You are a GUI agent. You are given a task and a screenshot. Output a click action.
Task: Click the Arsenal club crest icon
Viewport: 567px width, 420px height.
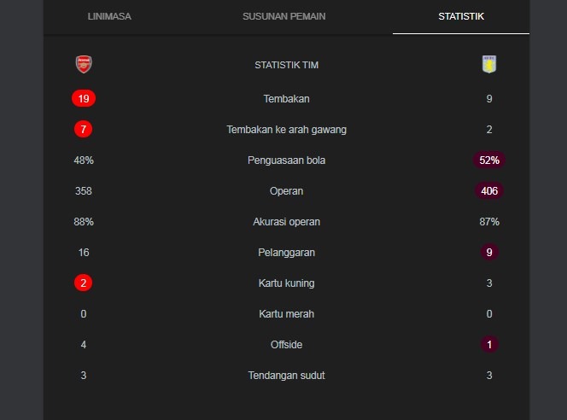coord(84,64)
